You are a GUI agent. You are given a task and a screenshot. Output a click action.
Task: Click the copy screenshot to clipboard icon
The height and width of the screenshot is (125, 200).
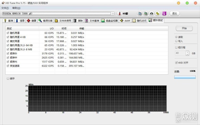click(146, 14)
